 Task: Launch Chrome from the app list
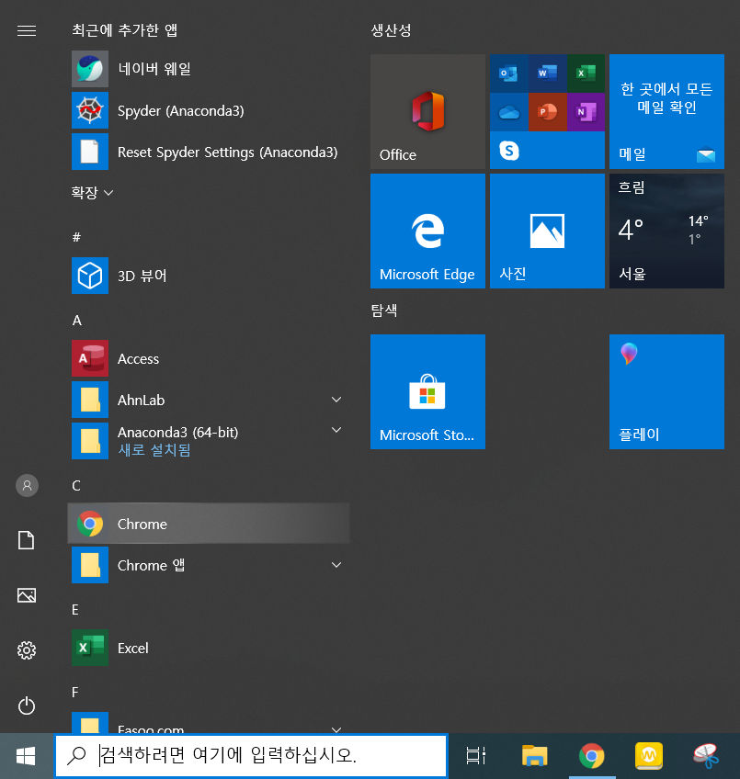click(209, 524)
